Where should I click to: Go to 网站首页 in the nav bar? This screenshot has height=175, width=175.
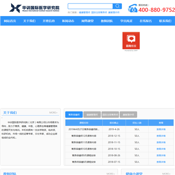pos(10,21)
